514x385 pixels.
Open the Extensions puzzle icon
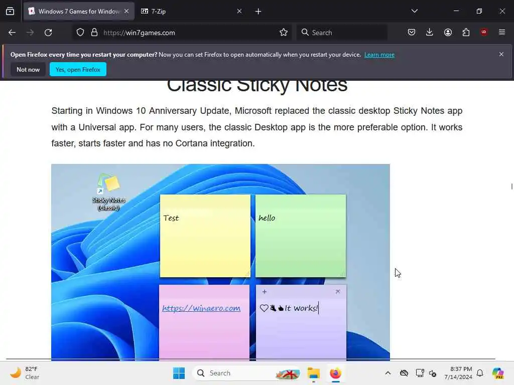466,32
